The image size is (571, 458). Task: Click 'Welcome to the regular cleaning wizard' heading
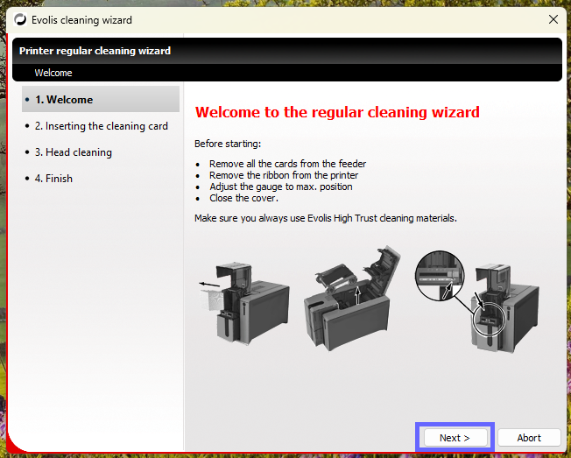pos(337,112)
